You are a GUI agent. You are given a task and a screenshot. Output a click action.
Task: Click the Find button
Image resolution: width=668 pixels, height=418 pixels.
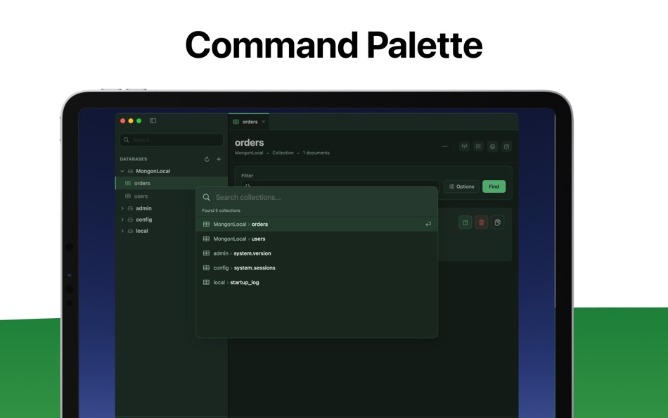(x=494, y=186)
